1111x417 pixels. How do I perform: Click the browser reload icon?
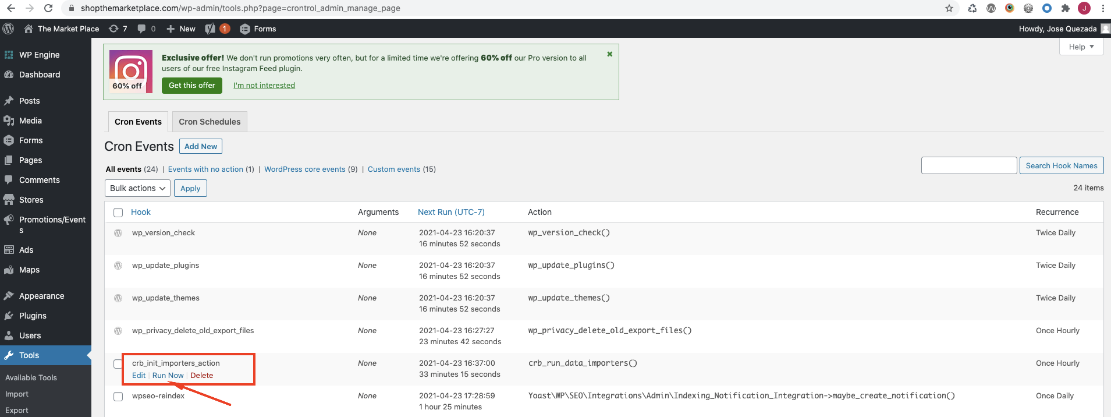coord(48,8)
